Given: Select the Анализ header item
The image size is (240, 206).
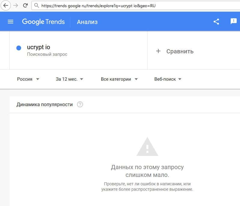Looking at the screenshot, I should coord(87,22).
